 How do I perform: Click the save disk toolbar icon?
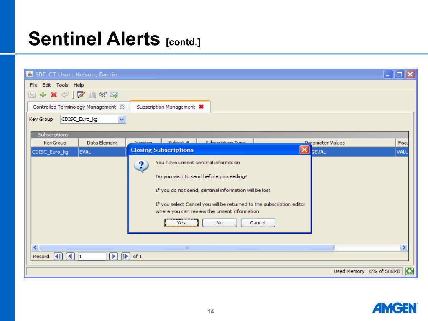pyautogui.click(x=32, y=95)
